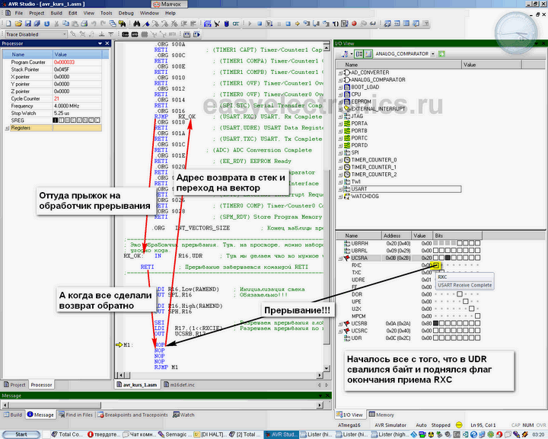Click the New File toolbar icon
548x439 pixels.
click(x=9, y=24)
